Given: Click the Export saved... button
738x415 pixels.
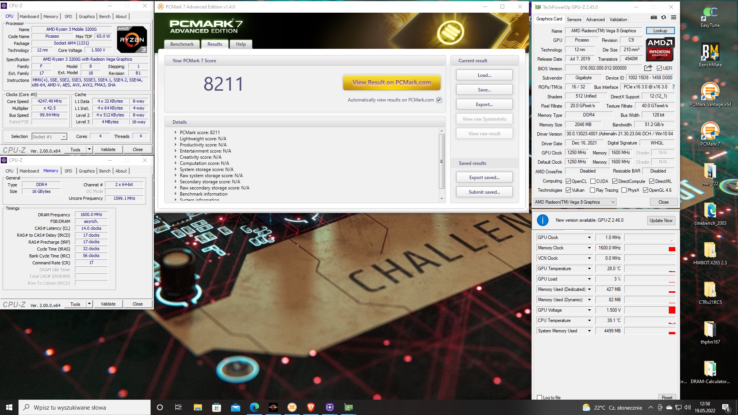Looking at the screenshot, I should (484, 178).
